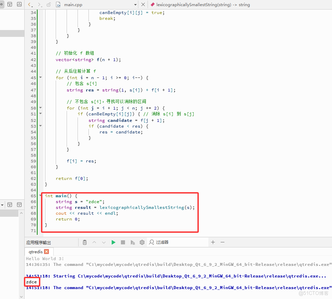Click the "// 初始化 f 数组" comment
The width and height of the screenshot is (332, 299).
pyautogui.click(x=75, y=53)
